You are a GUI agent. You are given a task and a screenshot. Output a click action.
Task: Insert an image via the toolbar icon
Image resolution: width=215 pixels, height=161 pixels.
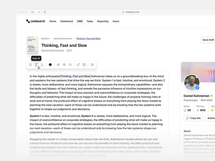click(x=84, y=64)
